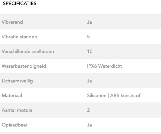Click the Ja value for Oplaadbaar

tap(90, 125)
